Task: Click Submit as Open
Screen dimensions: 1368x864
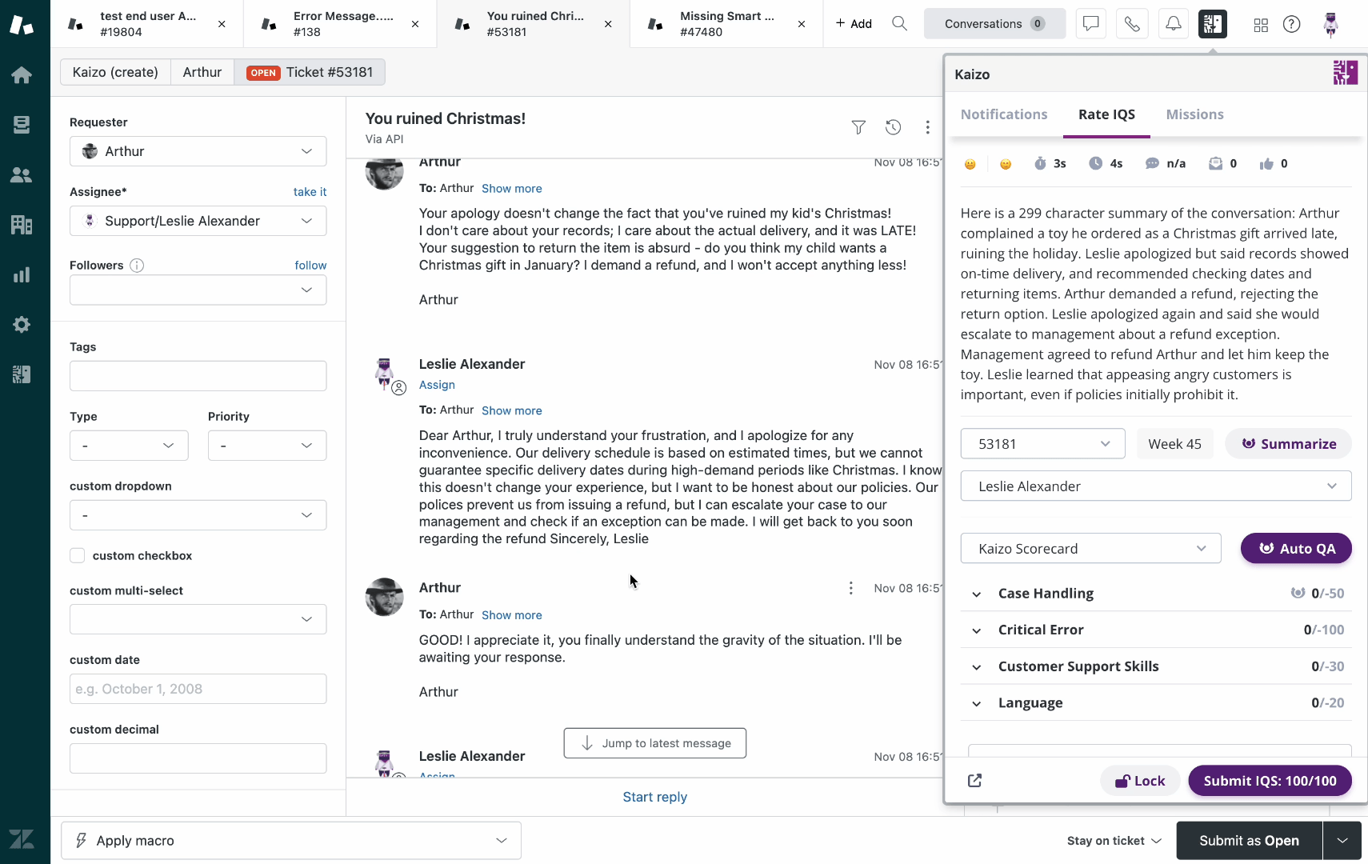Action: coord(1249,841)
